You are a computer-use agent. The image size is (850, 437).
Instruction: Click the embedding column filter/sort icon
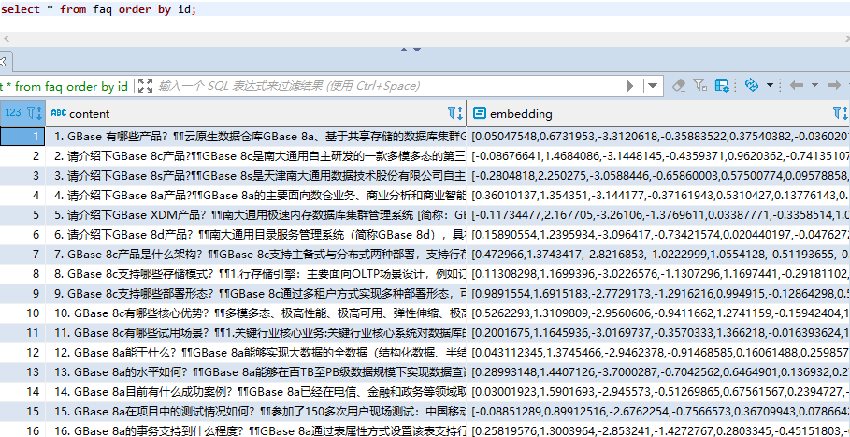pyautogui.click(x=841, y=113)
